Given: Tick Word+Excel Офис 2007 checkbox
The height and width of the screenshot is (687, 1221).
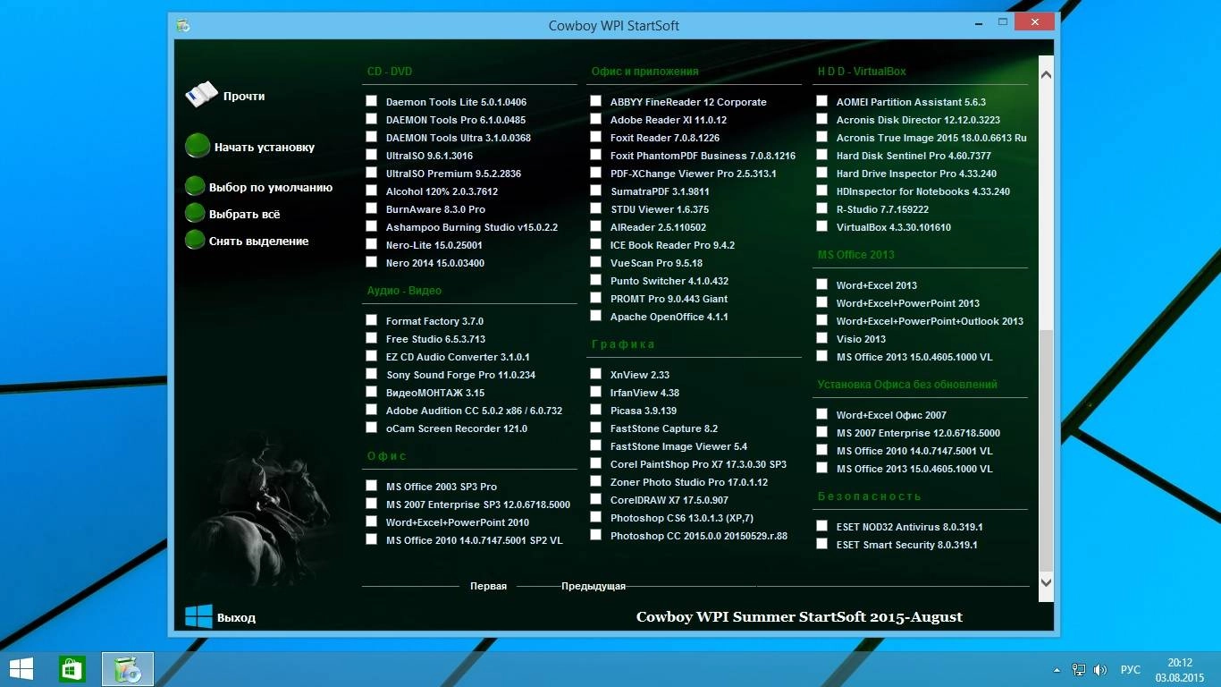Looking at the screenshot, I should (821, 414).
